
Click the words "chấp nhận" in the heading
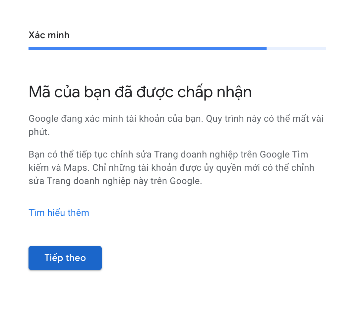click(214, 93)
